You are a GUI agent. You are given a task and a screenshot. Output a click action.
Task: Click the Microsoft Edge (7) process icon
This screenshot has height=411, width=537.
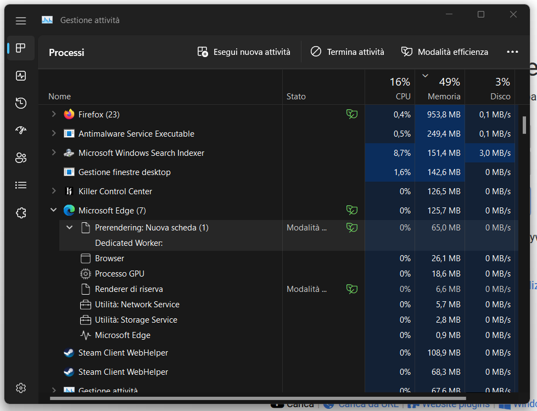(69, 211)
